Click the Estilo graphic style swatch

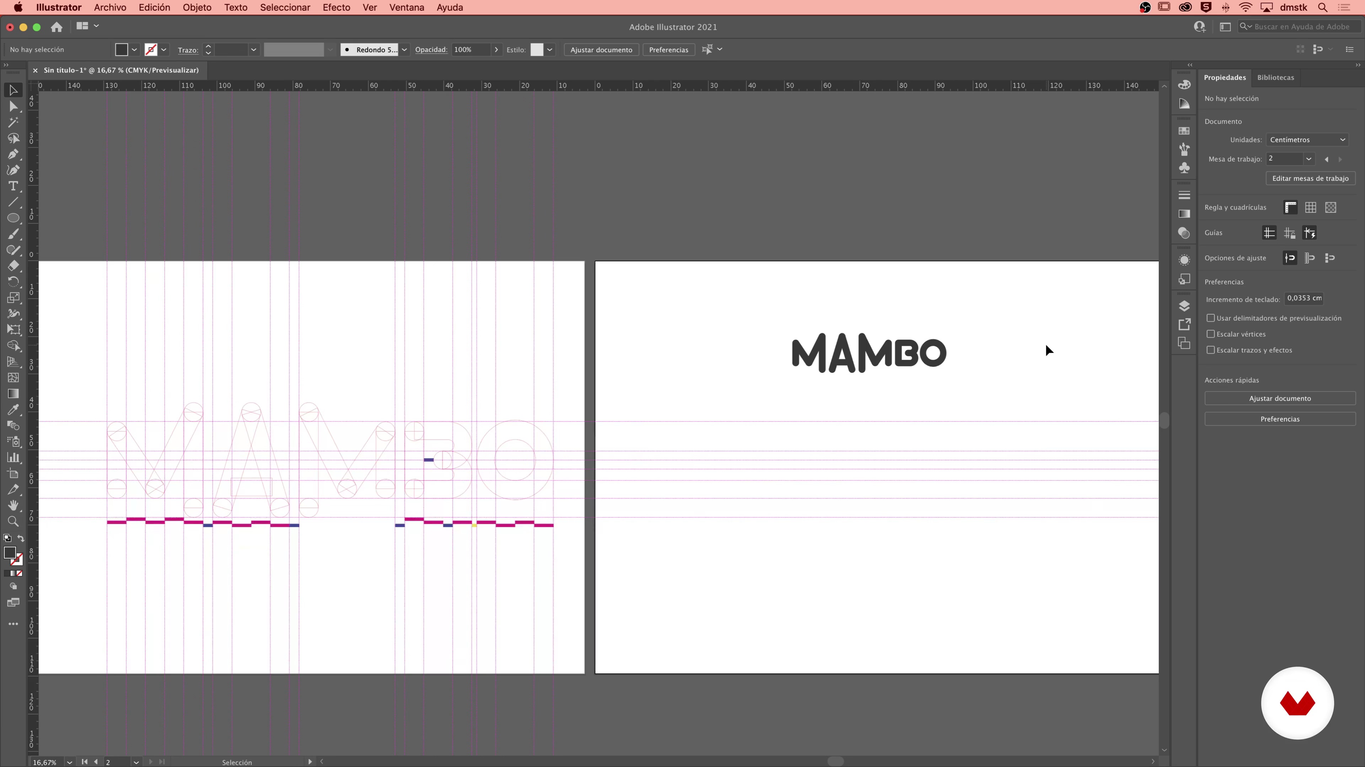pos(537,50)
